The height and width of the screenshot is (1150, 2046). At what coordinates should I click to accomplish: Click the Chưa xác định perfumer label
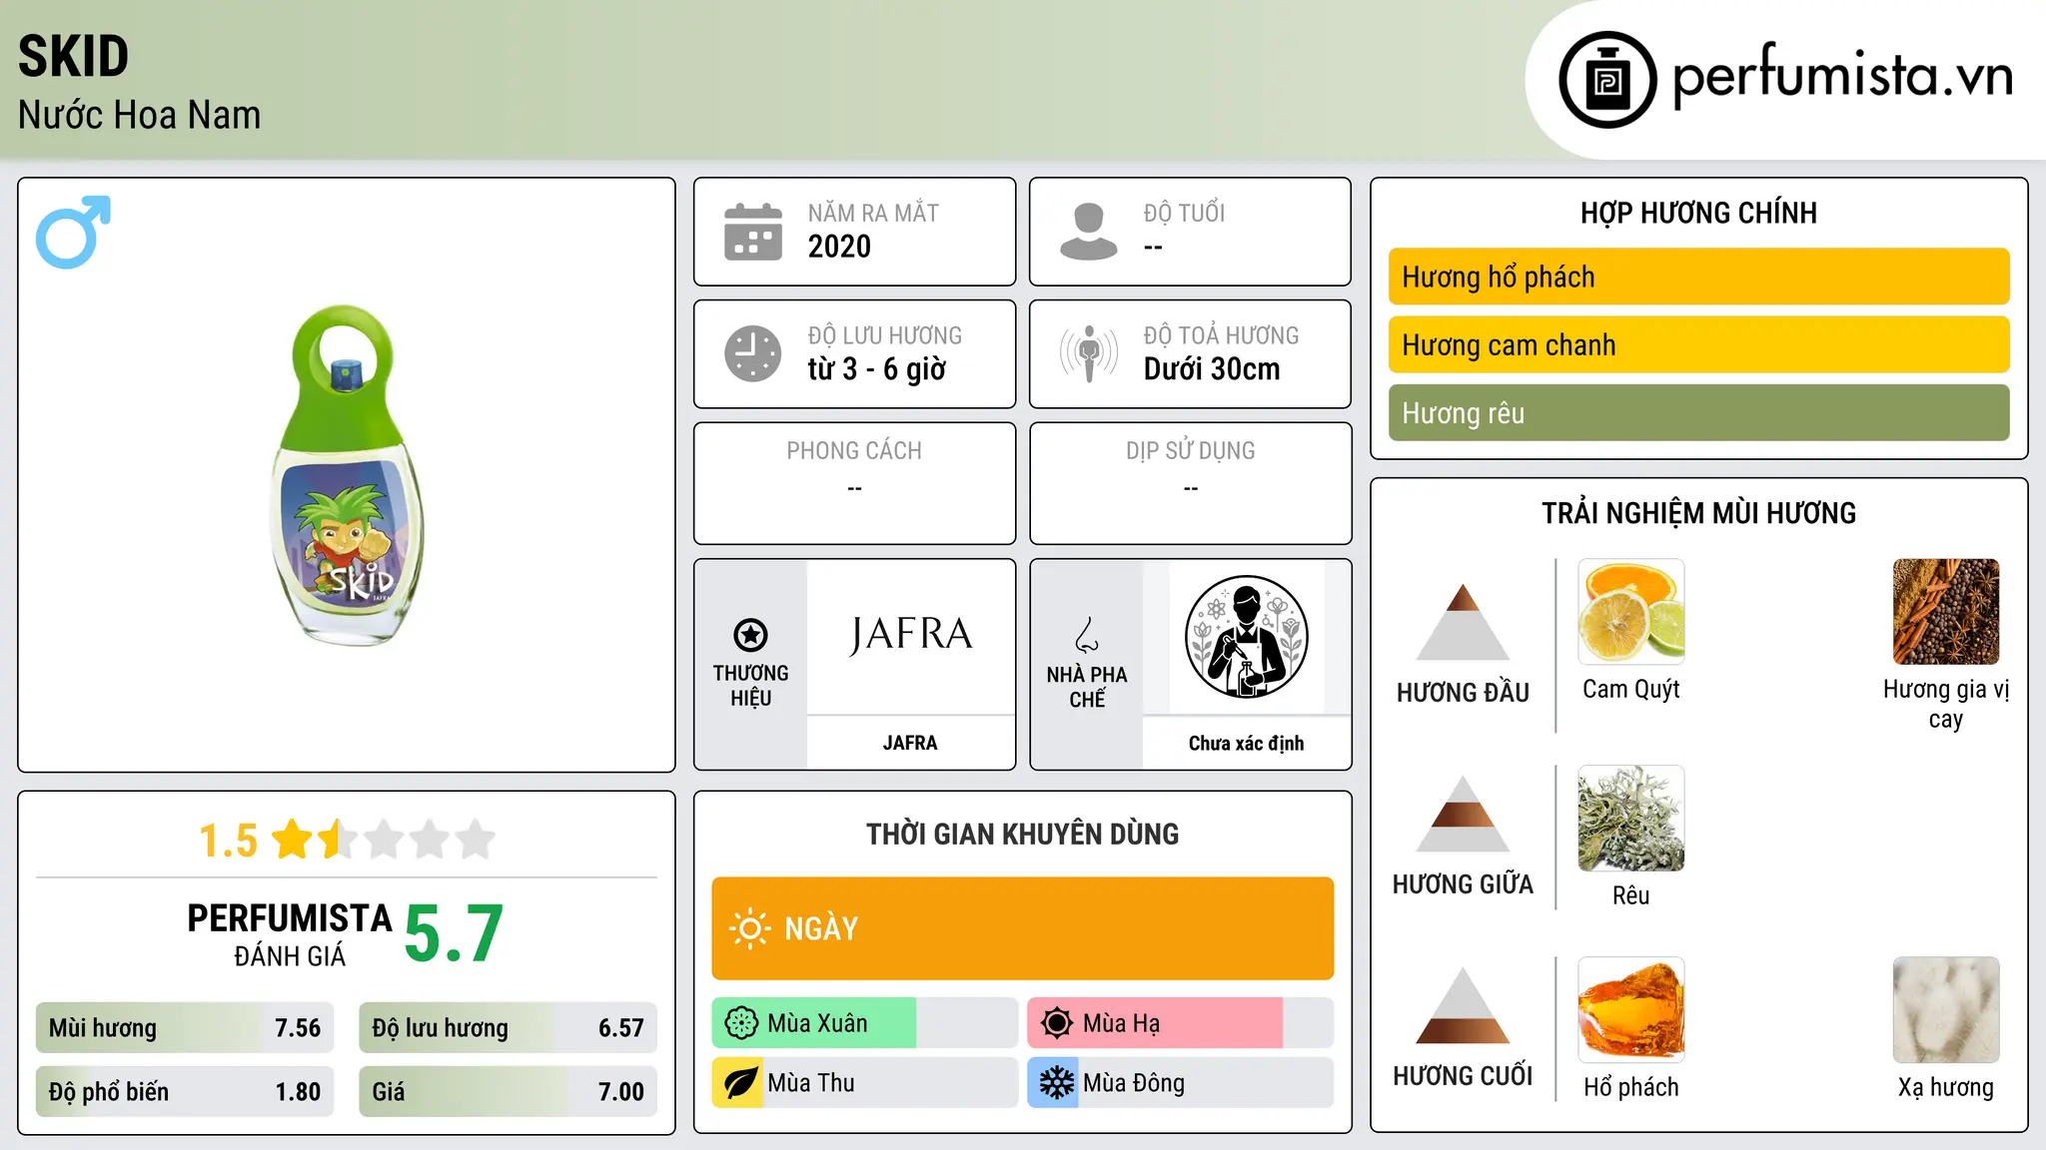click(x=1246, y=743)
